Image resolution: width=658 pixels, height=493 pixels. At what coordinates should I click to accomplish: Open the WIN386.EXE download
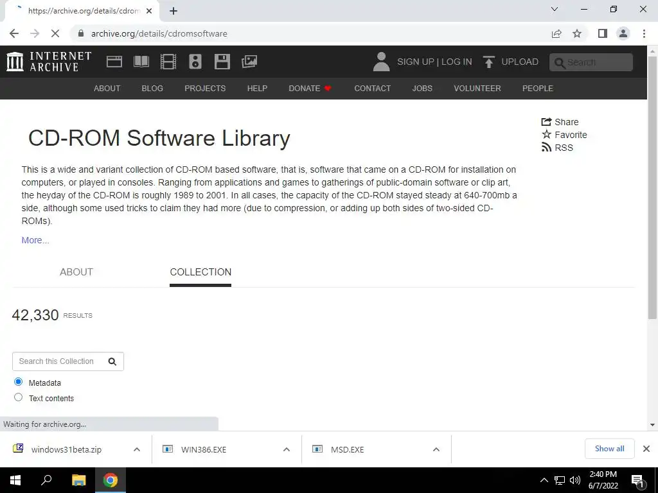tap(204, 449)
